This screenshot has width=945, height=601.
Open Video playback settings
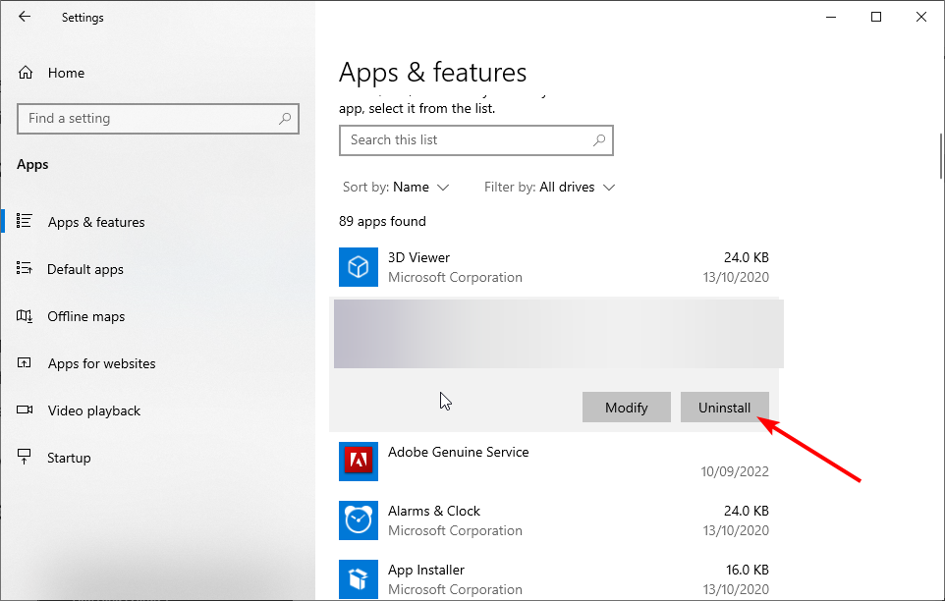point(94,410)
